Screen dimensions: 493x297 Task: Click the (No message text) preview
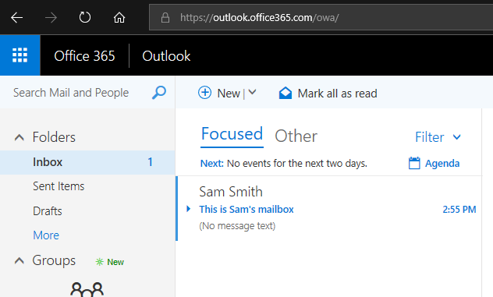click(x=237, y=225)
